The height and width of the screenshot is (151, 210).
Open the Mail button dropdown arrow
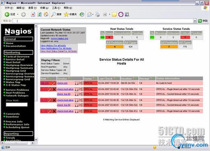point(93,14)
